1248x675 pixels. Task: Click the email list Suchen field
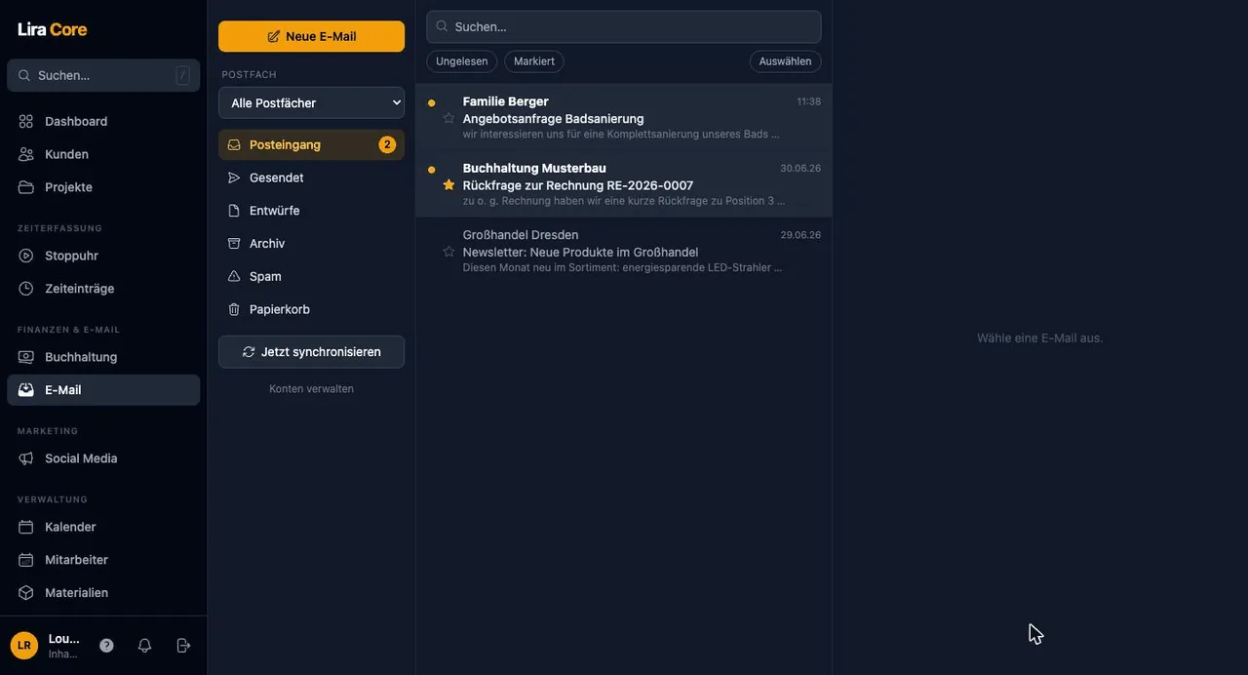click(624, 26)
